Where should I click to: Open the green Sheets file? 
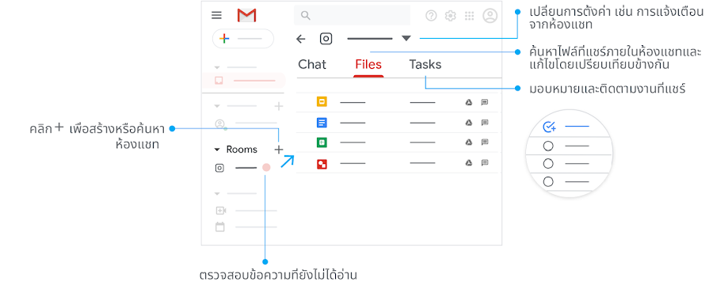(x=322, y=143)
